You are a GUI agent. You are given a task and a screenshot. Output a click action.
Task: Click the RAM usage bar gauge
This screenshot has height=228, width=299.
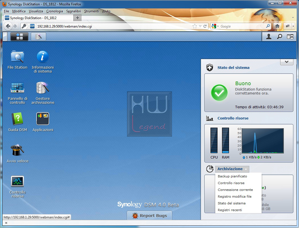coord(225,140)
